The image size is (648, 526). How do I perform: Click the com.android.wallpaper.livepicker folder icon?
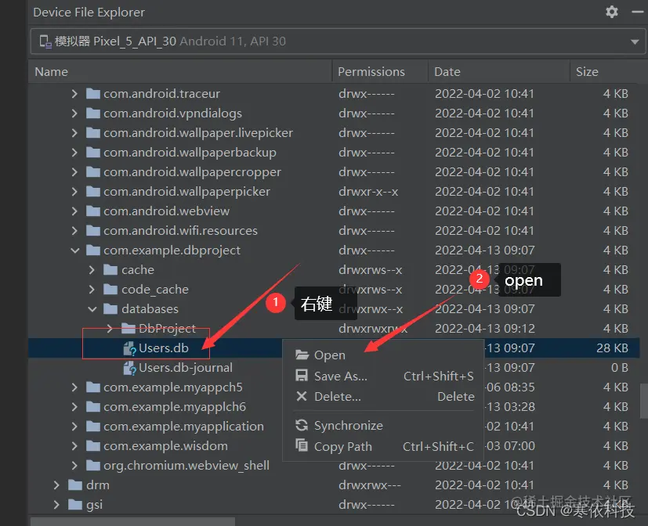93,133
